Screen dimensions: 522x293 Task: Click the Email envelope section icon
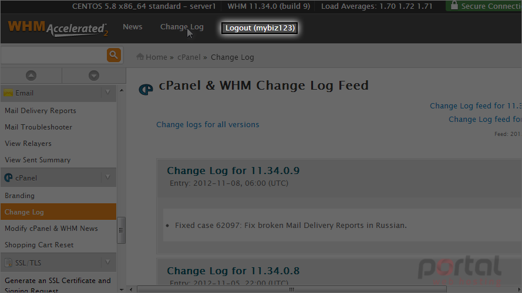point(8,93)
